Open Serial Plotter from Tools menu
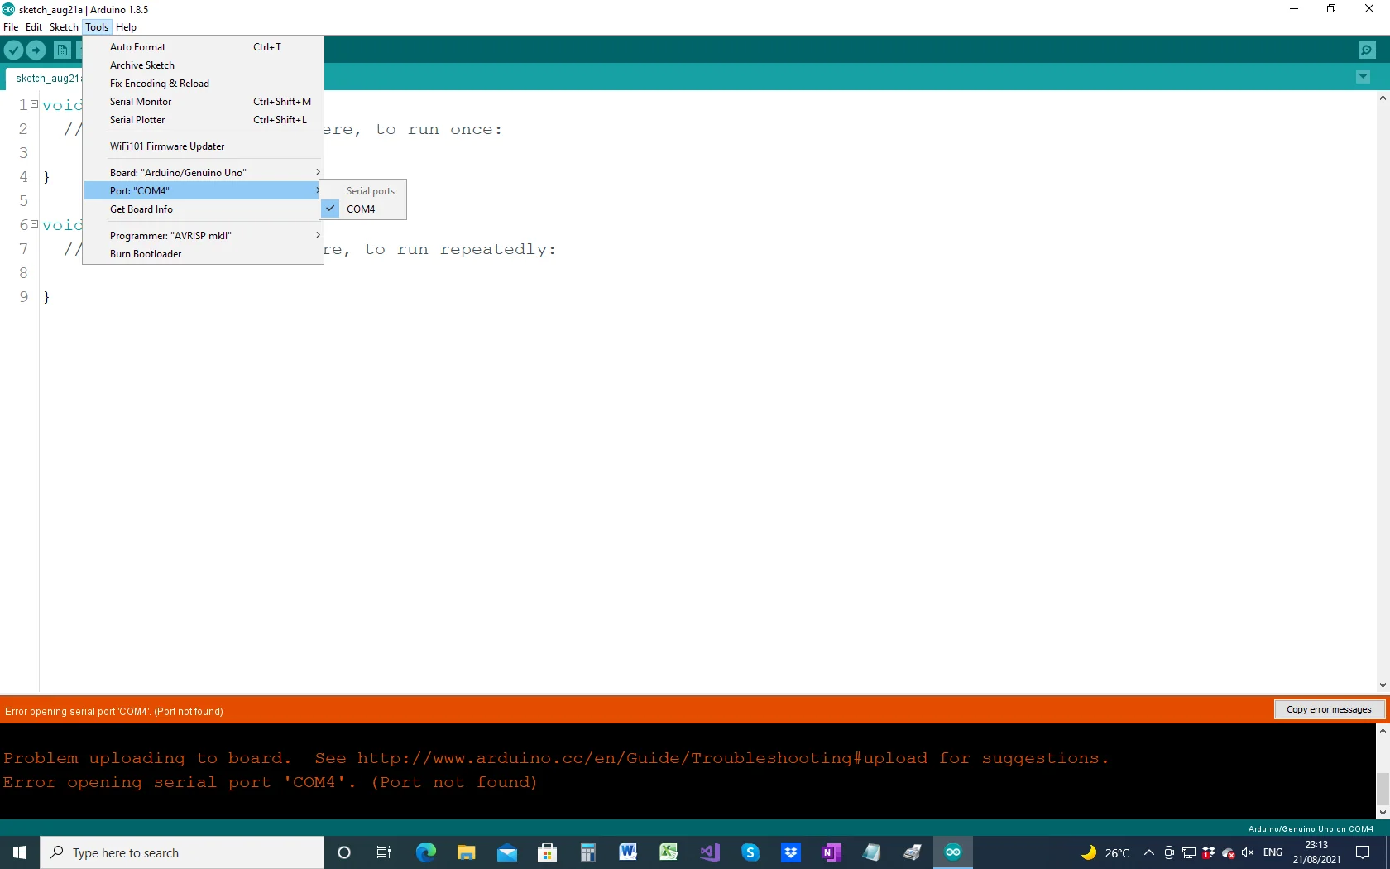The height and width of the screenshot is (869, 1390). 203,120
